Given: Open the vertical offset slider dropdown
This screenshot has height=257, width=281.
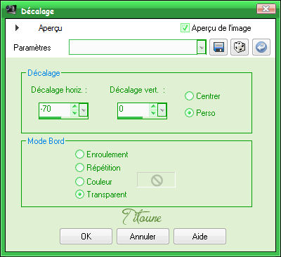Looking at the screenshot, I should pyautogui.click(x=162, y=110).
